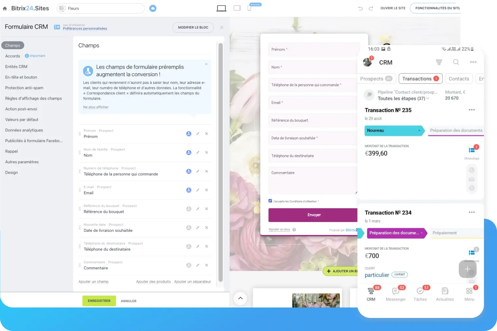Select Protection anti-spam in sidebar menu

tap(24, 88)
